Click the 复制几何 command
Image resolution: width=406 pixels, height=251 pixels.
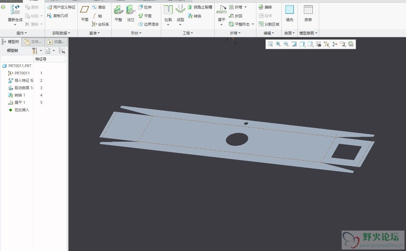(58, 16)
